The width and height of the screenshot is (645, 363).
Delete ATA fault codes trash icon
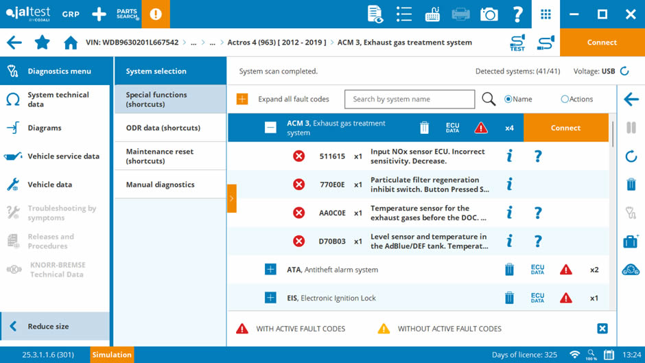509,270
